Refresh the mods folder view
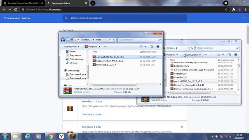 click(114, 40)
